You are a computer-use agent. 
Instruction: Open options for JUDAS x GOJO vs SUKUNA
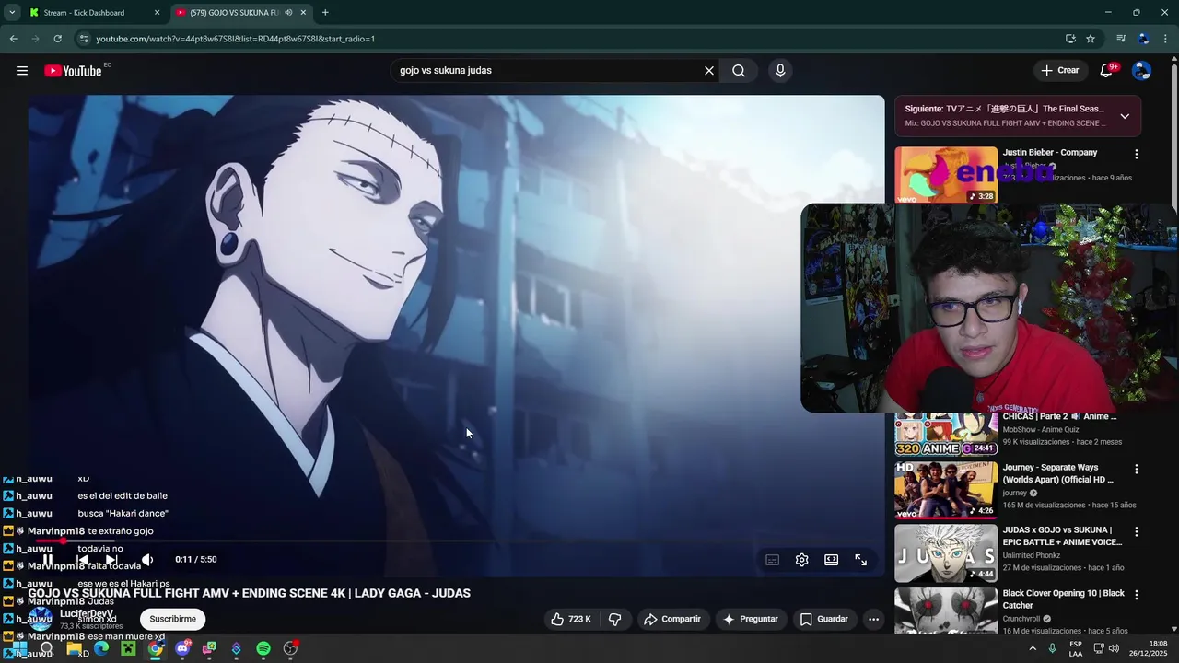1136,532
